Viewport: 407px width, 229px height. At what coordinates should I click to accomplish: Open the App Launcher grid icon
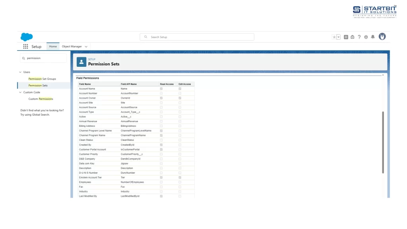click(25, 47)
